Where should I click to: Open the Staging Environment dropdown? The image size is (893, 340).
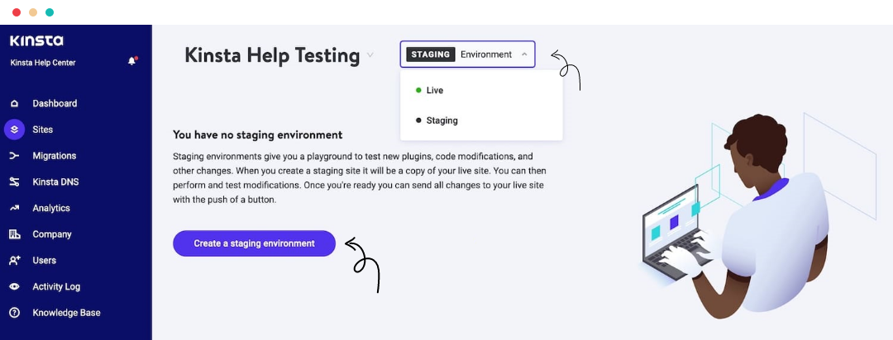[467, 54]
